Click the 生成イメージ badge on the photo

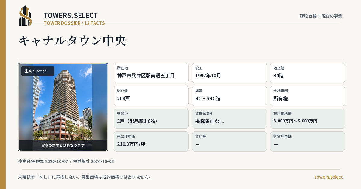[38, 71]
